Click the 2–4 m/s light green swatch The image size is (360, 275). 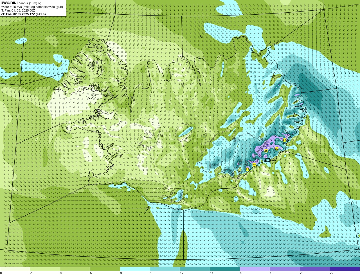coord(45,269)
